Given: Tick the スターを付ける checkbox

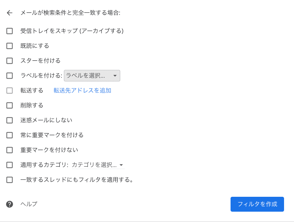Looking at the screenshot, I should [10, 61].
